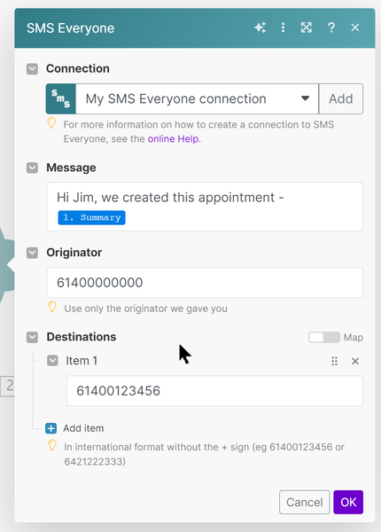Click the SMS Everyone app logo icon
The image size is (381, 532).
[60, 98]
